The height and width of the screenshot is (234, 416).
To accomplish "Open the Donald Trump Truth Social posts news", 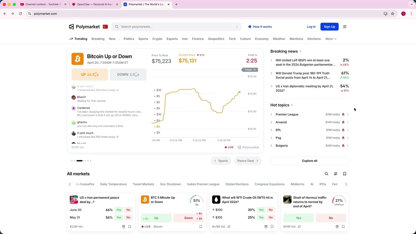I will point(309,75).
